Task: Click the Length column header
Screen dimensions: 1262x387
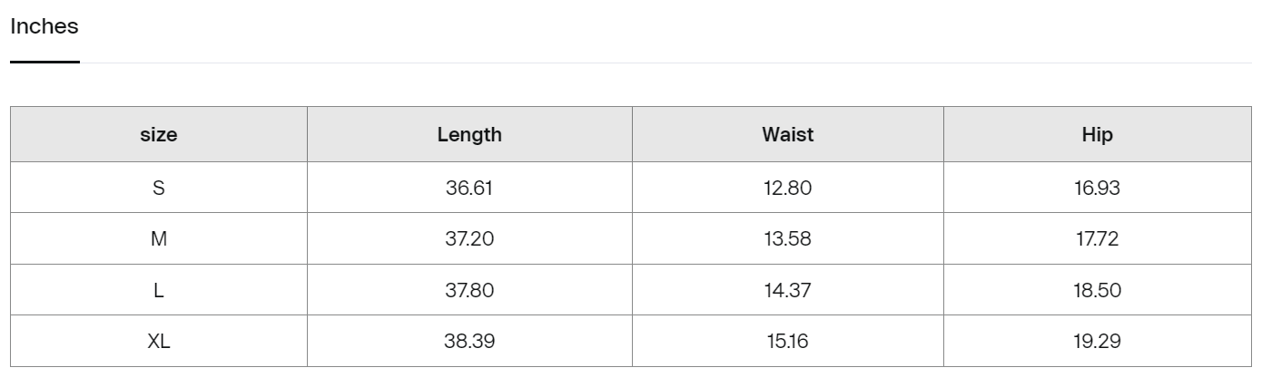Action: (469, 134)
